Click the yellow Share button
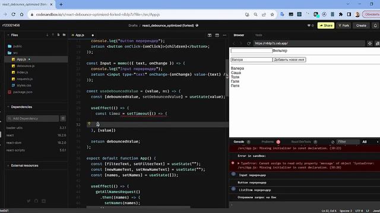 click(x=326, y=25)
